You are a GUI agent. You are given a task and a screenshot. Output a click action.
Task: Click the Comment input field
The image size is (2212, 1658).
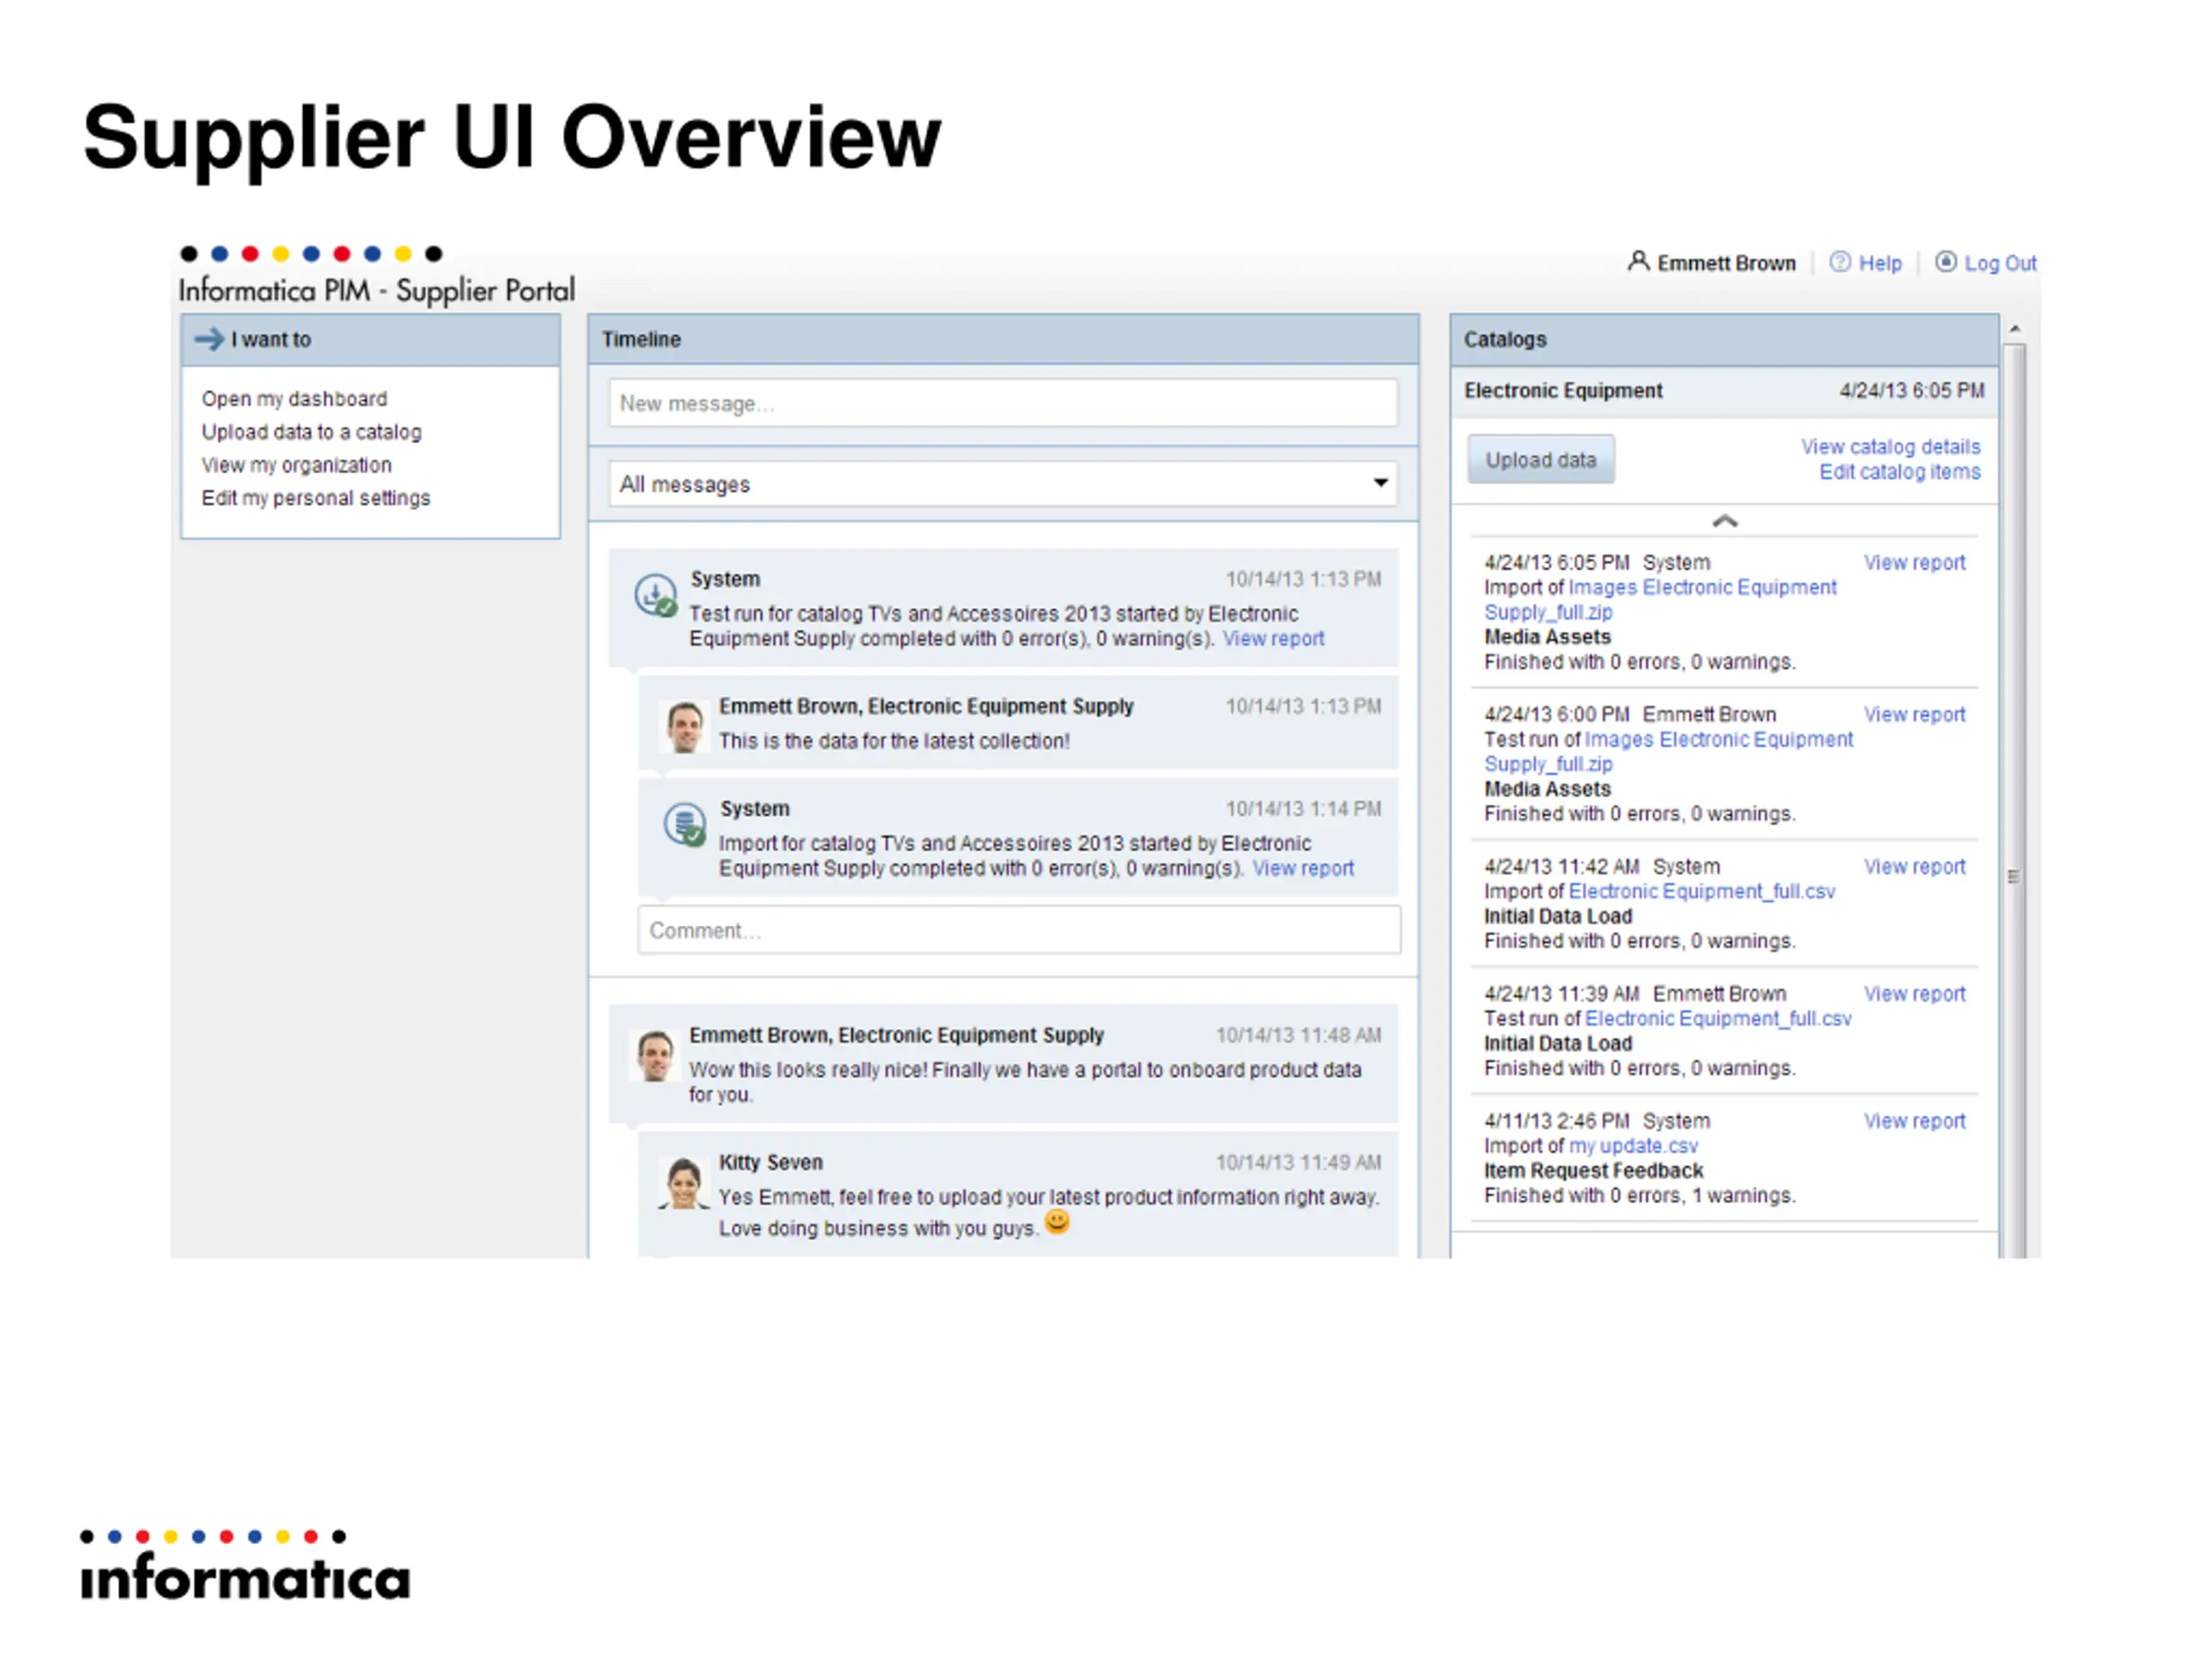click(x=1019, y=929)
